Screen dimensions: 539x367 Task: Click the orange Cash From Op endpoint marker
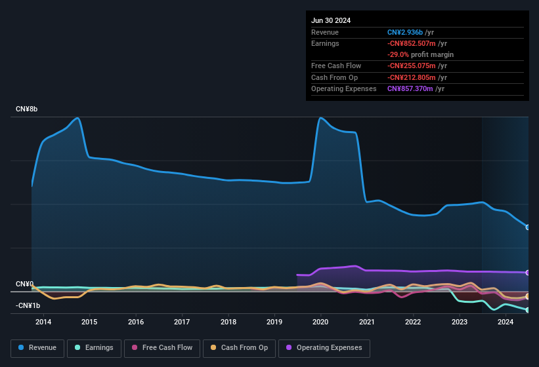point(528,296)
